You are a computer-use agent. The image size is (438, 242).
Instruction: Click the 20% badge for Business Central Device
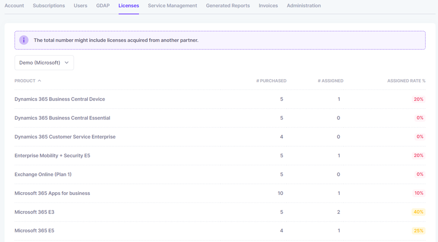click(x=418, y=99)
